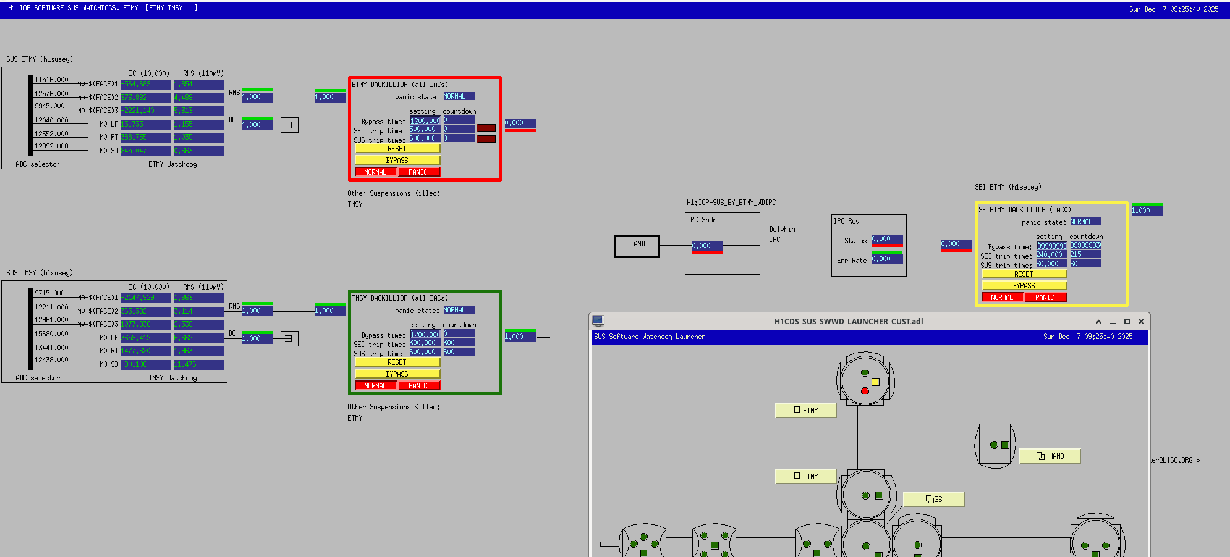Click the ETMY watchdog DC latch symbol box
The width and height of the screenshot is (1230, 557).
coord(289,125)
